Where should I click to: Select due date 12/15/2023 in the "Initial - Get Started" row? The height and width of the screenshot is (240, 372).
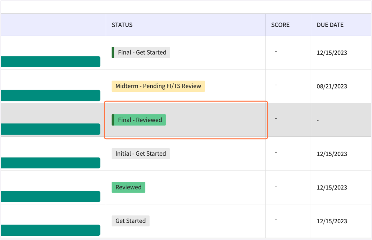click(x=332, y=154)
